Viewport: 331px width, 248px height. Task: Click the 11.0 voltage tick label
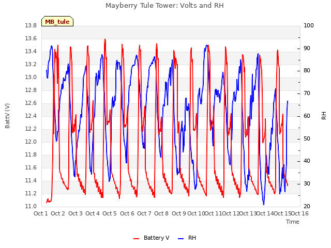click(31, 207)
